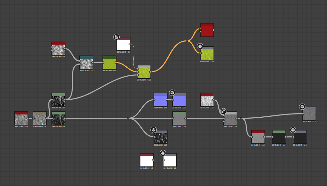Viewport: 327px width, 186px height.
Task: Select the solid red node at top
Action: [207, 30]
